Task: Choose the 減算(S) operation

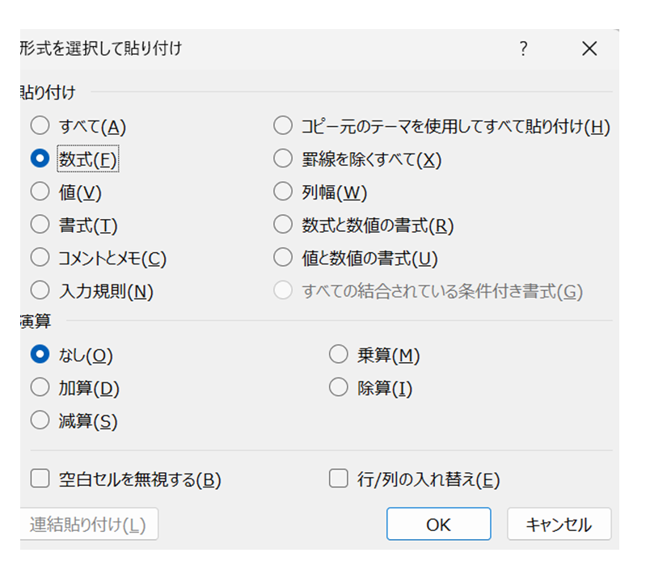Action: 40,420
